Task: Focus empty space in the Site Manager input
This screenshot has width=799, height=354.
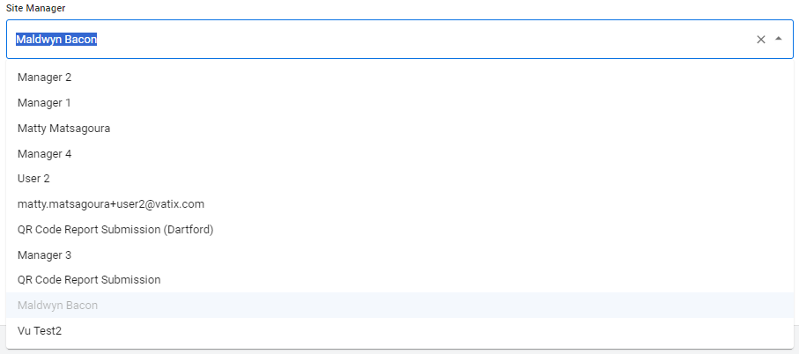Action: [396, 40]
